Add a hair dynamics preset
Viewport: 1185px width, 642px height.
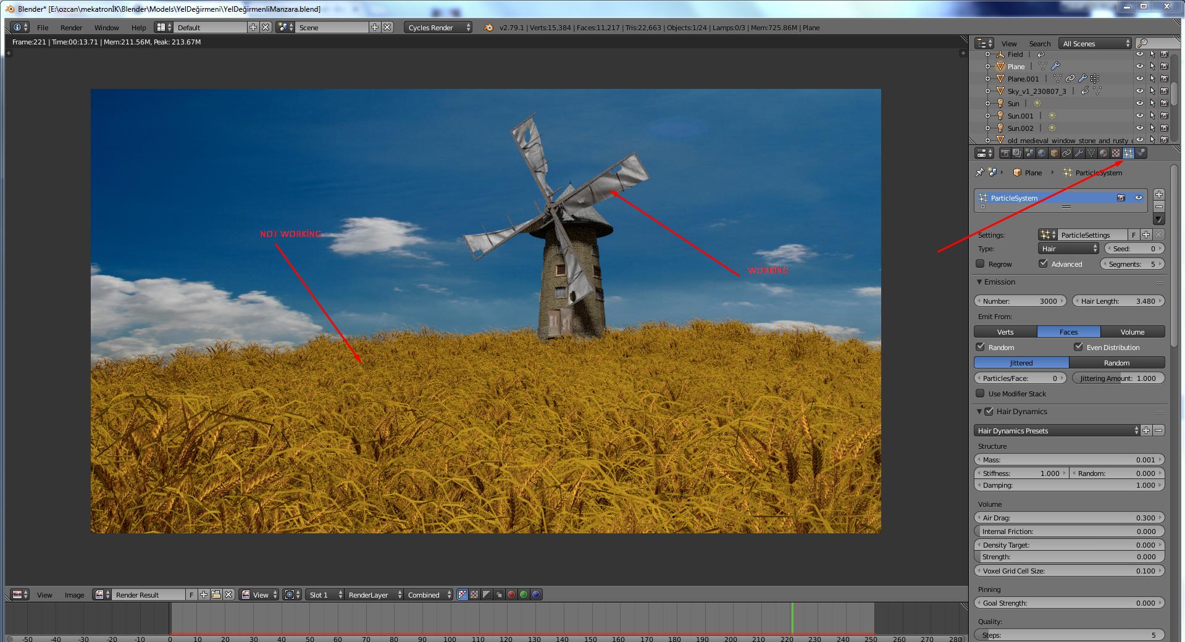pos(1147,430)
